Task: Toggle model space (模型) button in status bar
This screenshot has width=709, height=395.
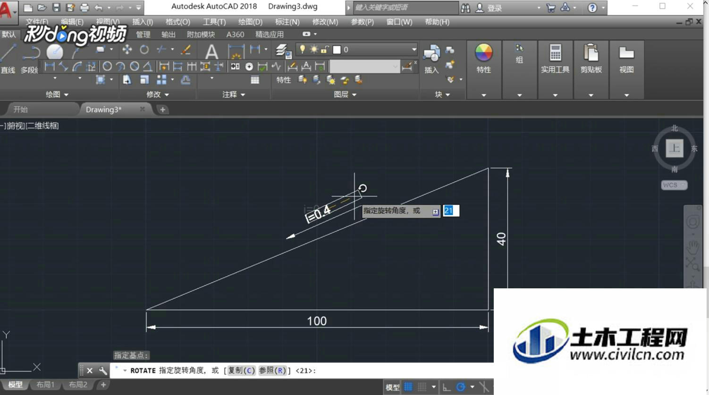Action: coord(392,387)
